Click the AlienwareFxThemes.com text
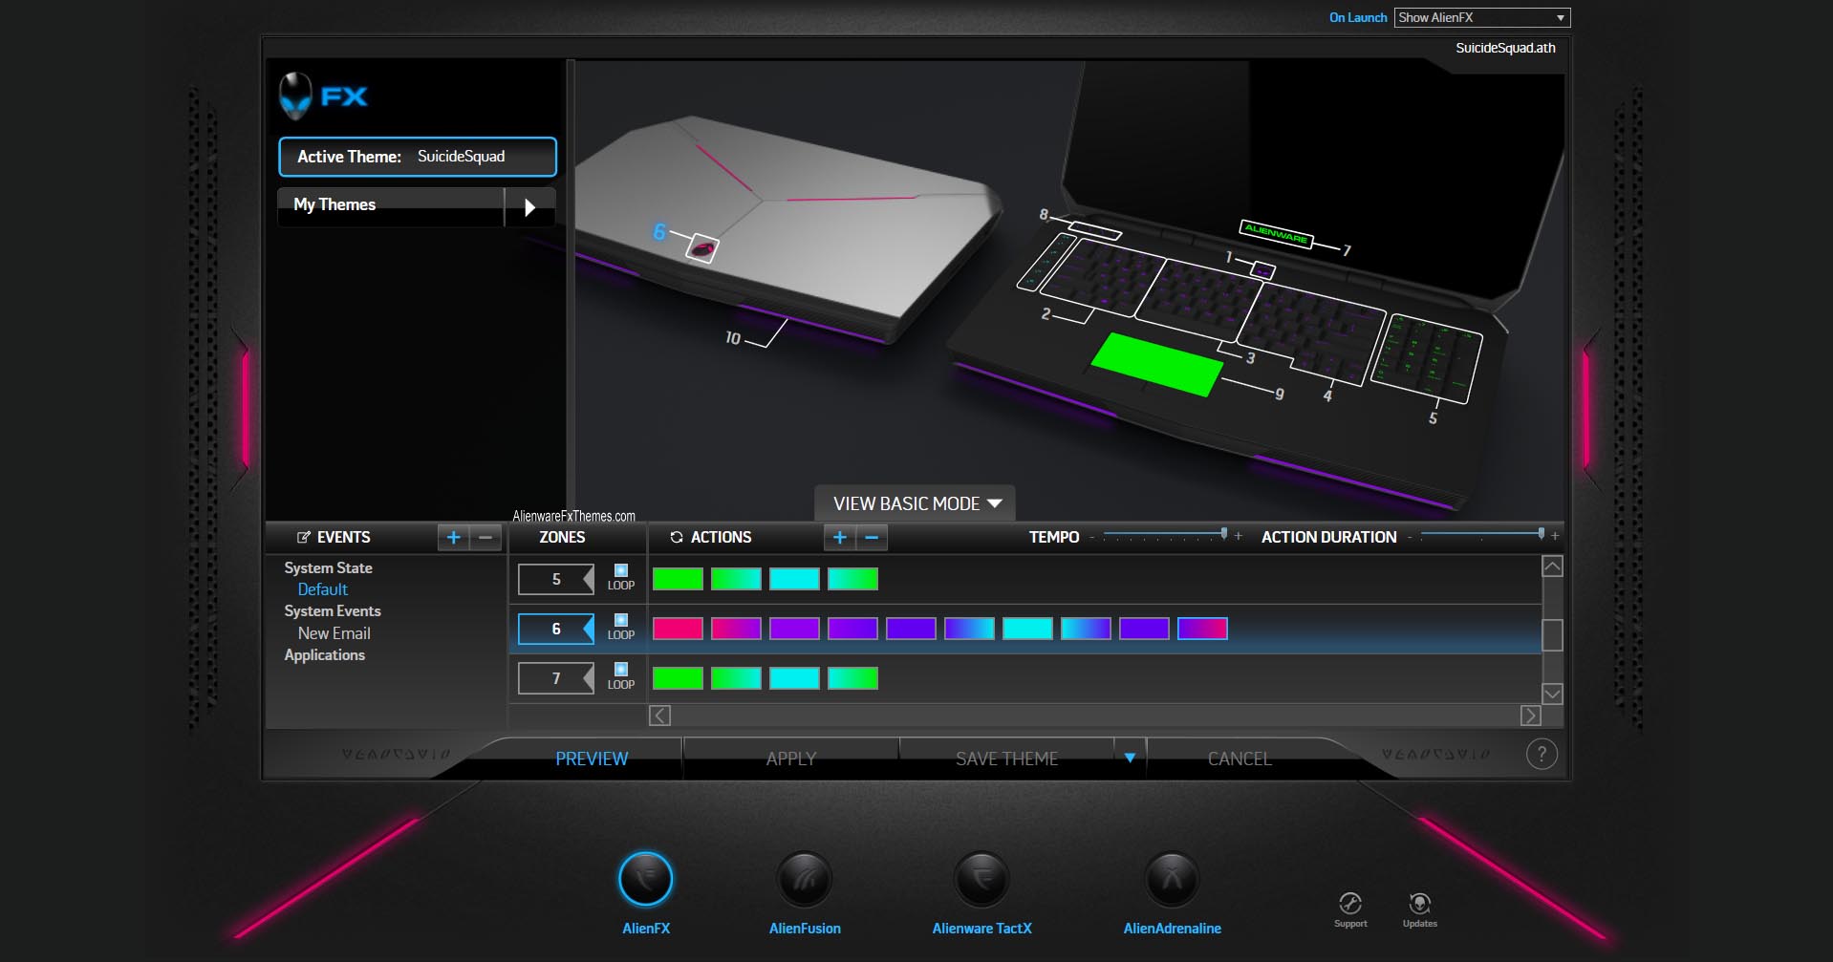1833x962 pixels. 573,516
